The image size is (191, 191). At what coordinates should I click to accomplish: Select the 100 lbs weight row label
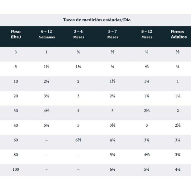coord(16,169)
